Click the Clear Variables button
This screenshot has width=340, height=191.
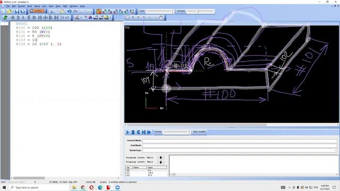pyautogui.click(x=199, y=132)
